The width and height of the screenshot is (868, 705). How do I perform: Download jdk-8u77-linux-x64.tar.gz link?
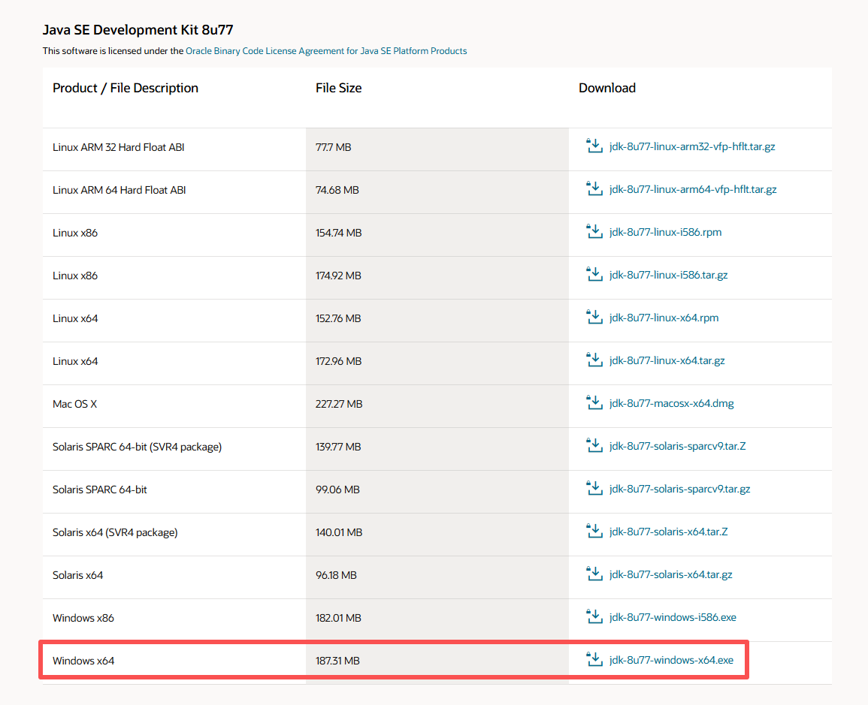point(667,360)
